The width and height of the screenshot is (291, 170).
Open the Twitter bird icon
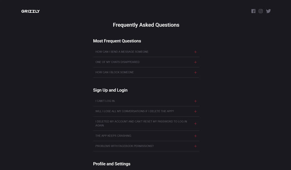268,11
